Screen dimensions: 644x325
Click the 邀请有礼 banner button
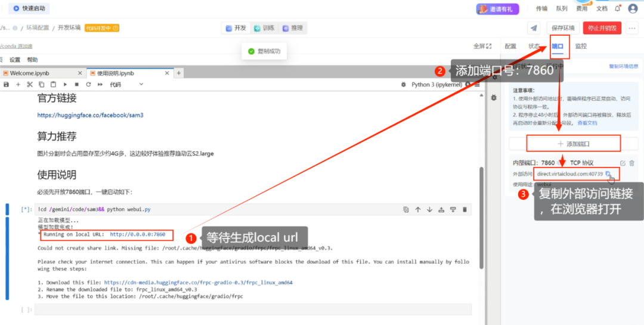tap(497, 8)
